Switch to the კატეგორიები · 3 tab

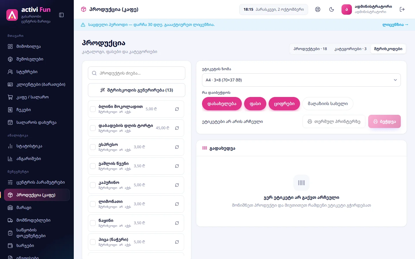point(350,49)
